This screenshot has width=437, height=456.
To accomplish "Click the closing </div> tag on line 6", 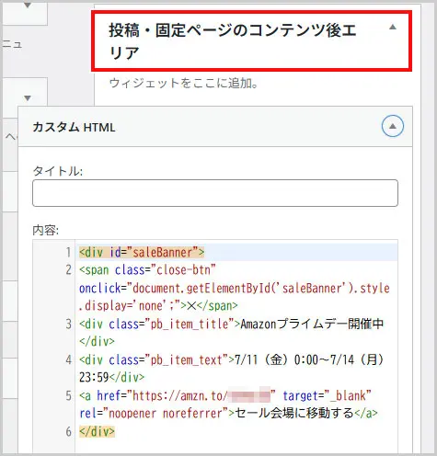I will coord(97,431).
